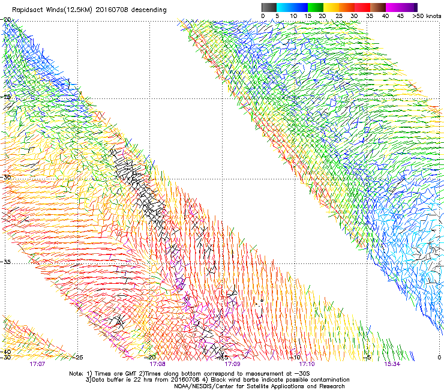Click the 0 longitude label at bottom right
This screenshot has height=390, width=444.
pos(439,357)
